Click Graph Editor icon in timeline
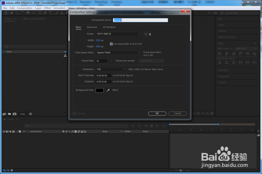 (x=164, y=126)
